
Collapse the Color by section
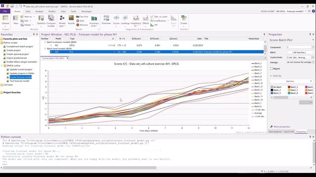pos(271,76)
